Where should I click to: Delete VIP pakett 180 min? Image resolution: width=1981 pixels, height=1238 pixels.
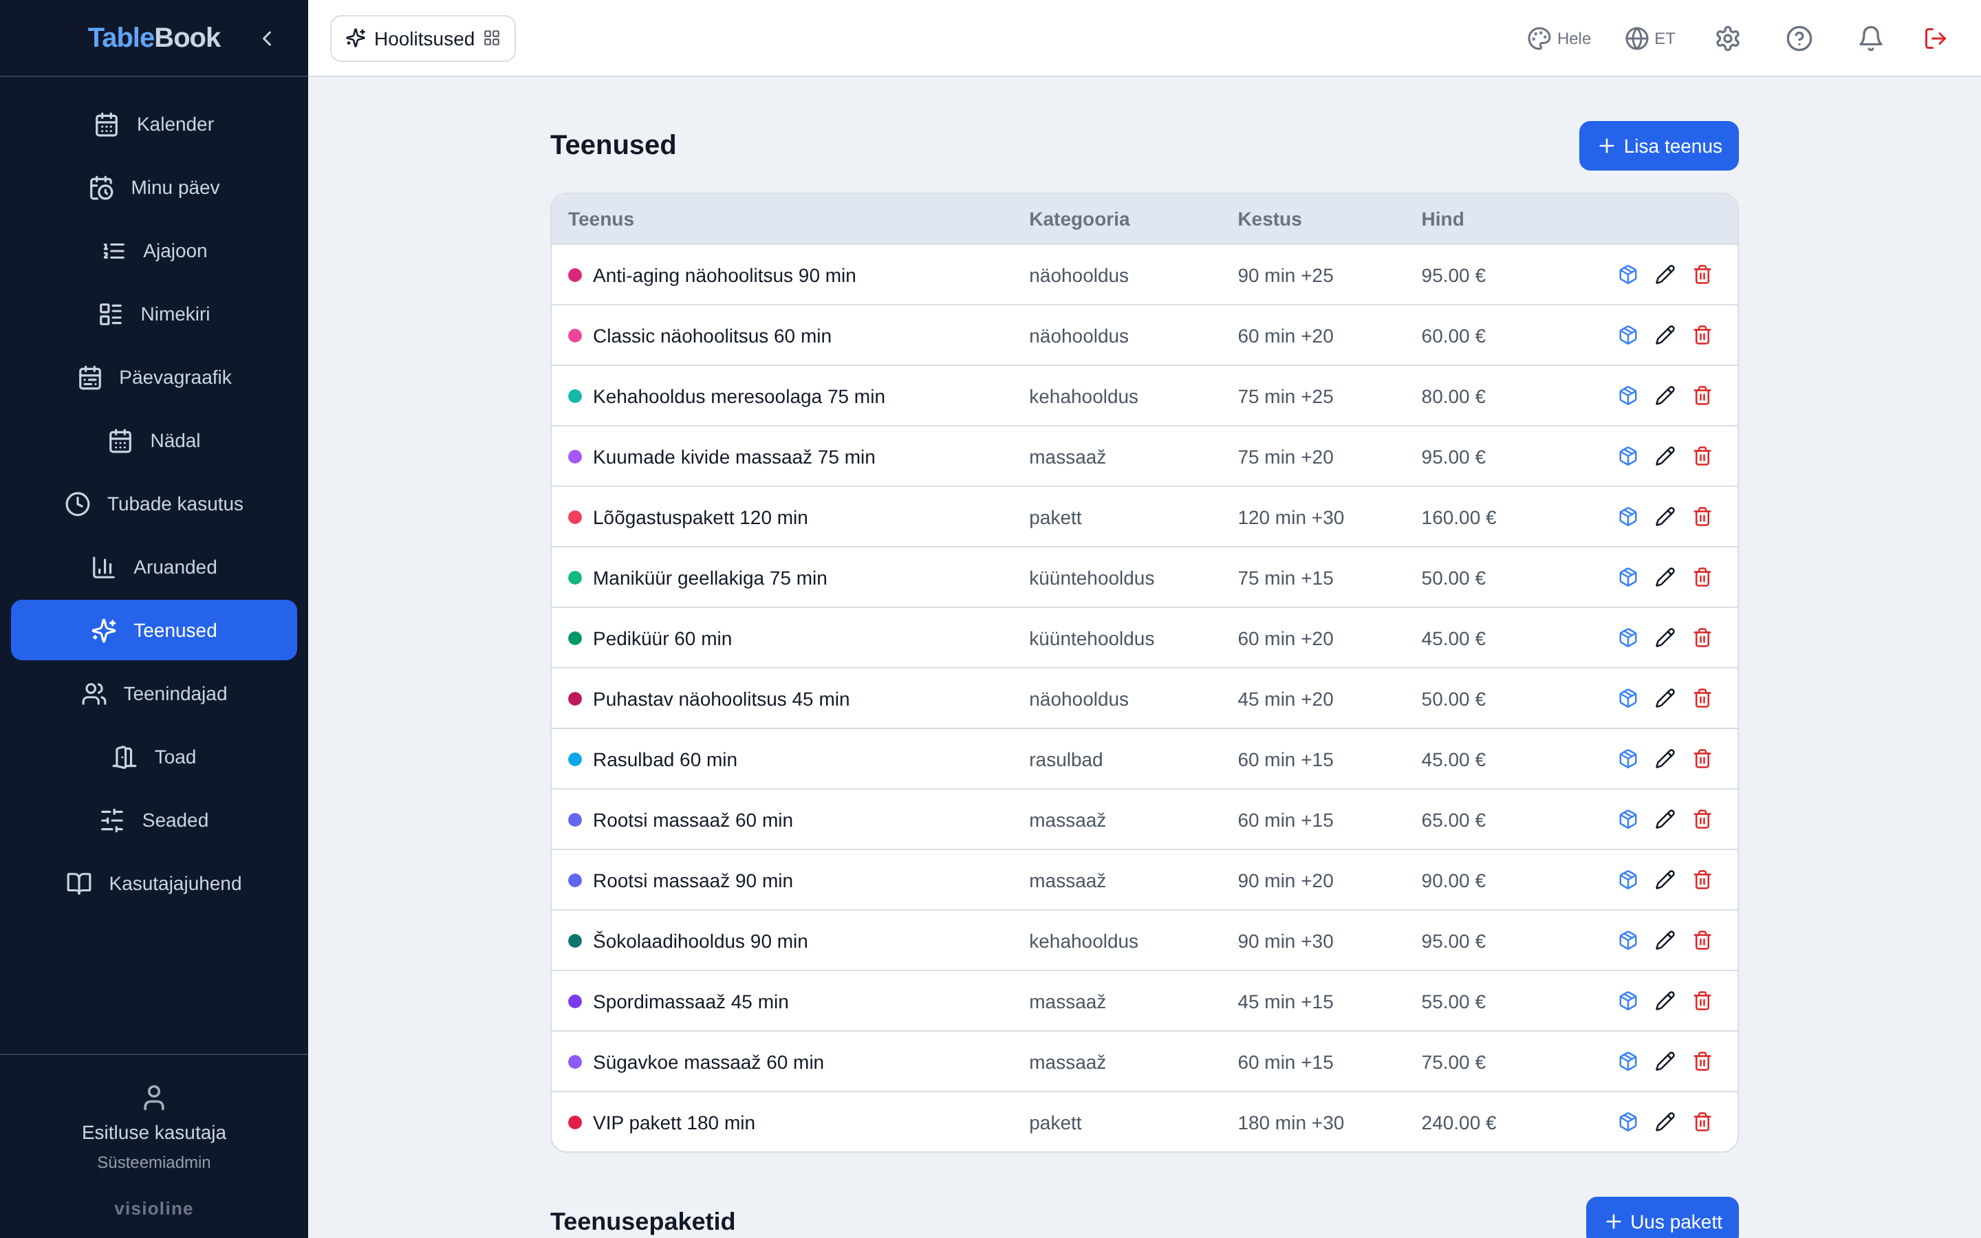(1702, 1122)
